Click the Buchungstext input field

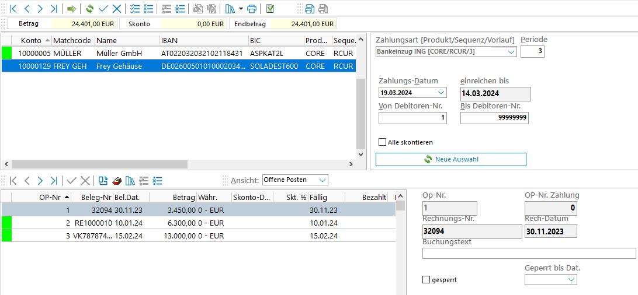529,254
